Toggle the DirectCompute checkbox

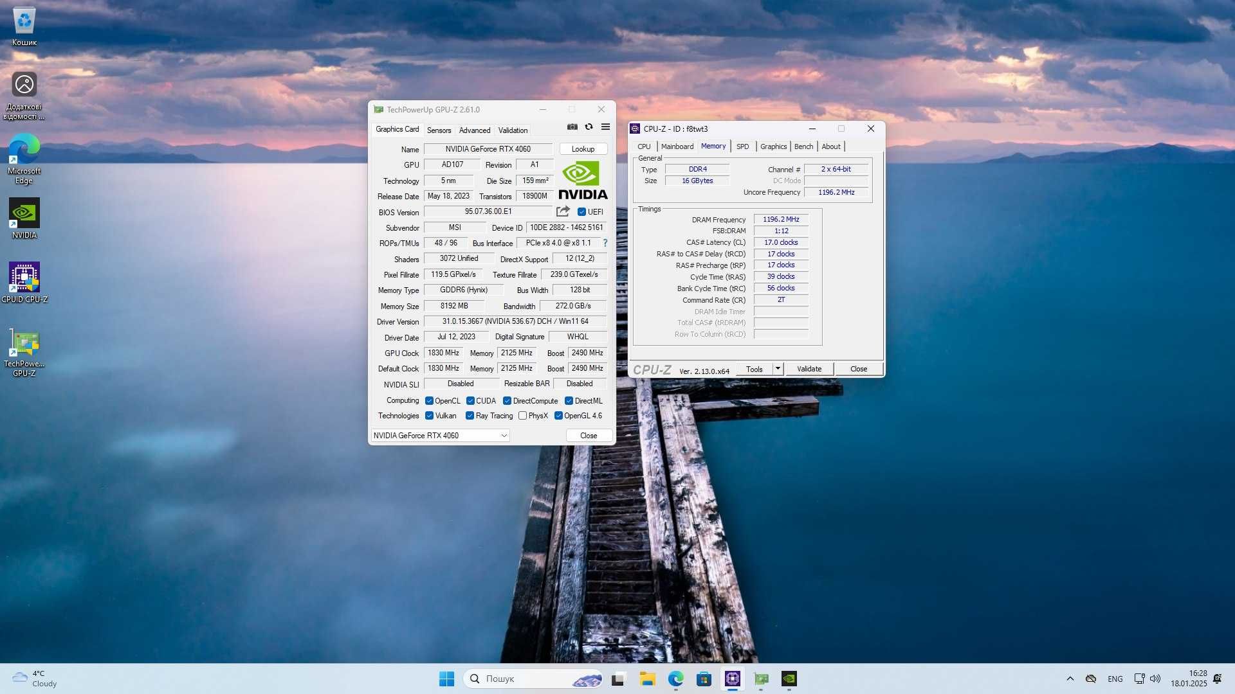coord(507,401)
